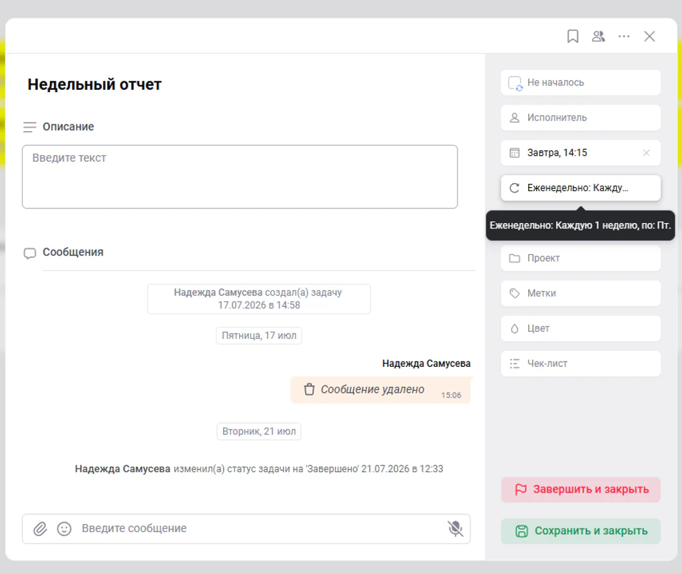Open the due date 'Завтра, 14:15'
This screenshot has width=682, height=574.
tap(581, 152)
